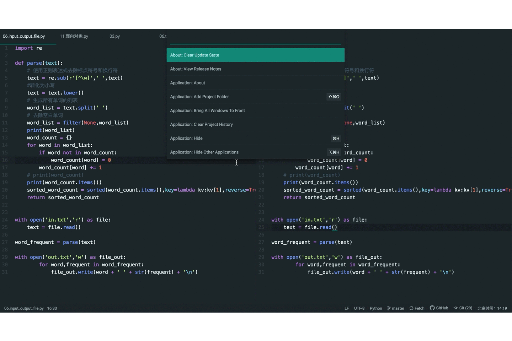Image resolution: width=512 pixels, height=341 pixels.
Task: Click 'file_out.write' line in left pane
Action: coord(124,272)
